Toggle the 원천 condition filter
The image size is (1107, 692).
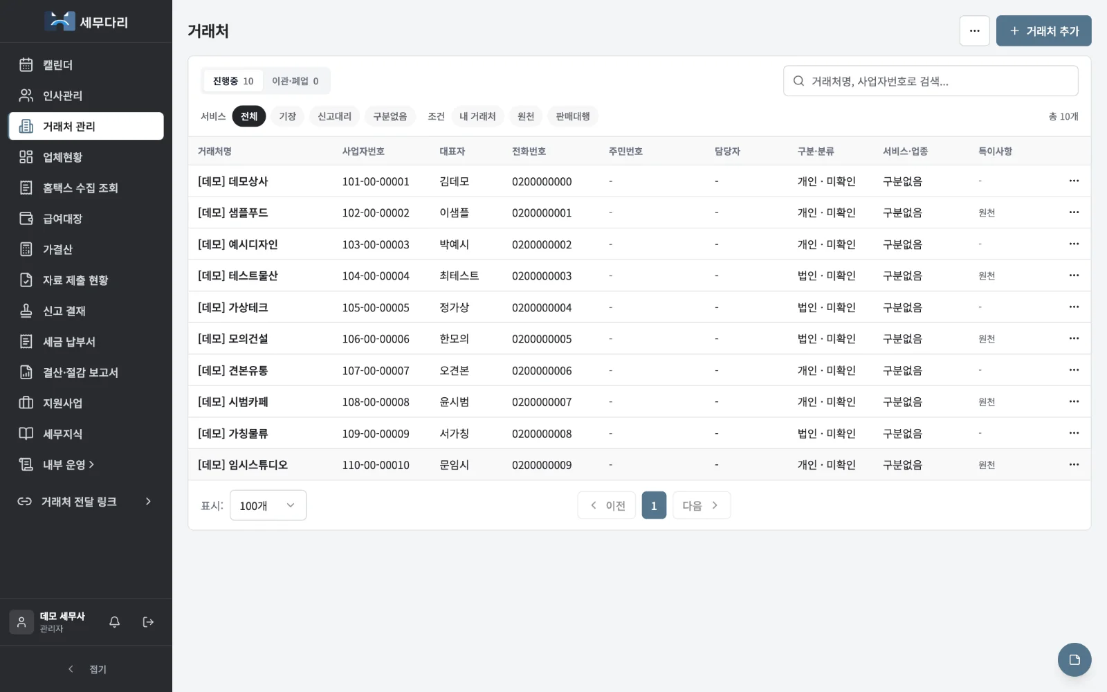[526, 116]
